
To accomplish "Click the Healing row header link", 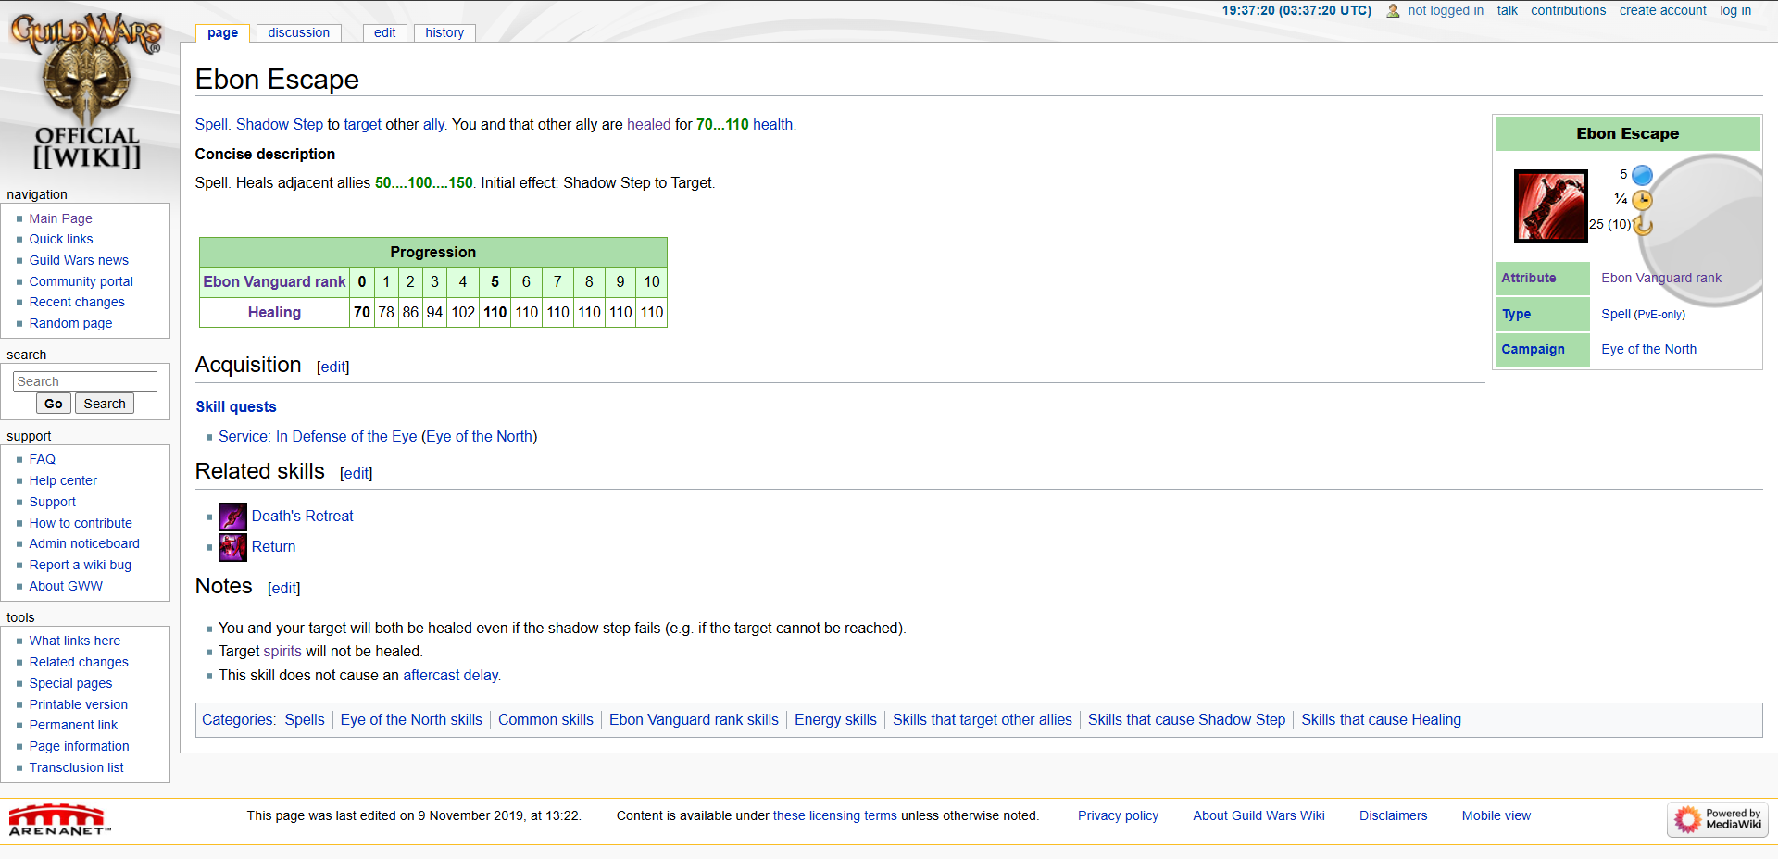I will click(x=274, y=312).
